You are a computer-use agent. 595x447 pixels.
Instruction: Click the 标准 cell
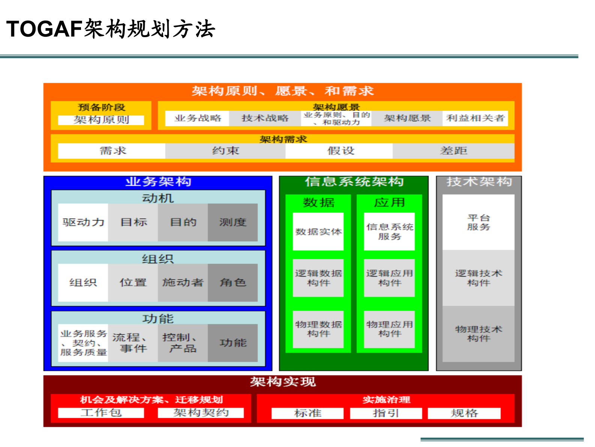(307, 413)
